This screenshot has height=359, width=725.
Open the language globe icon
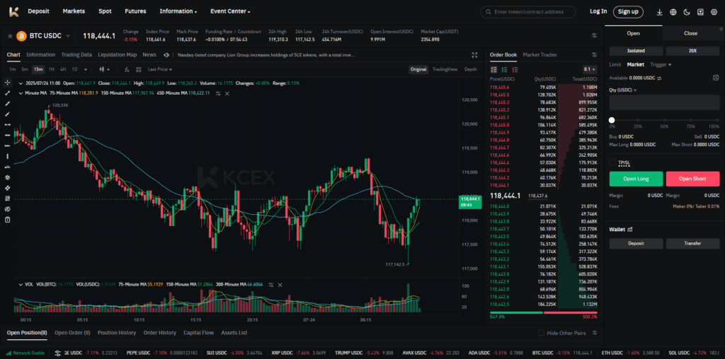click(x=673, y=12)
